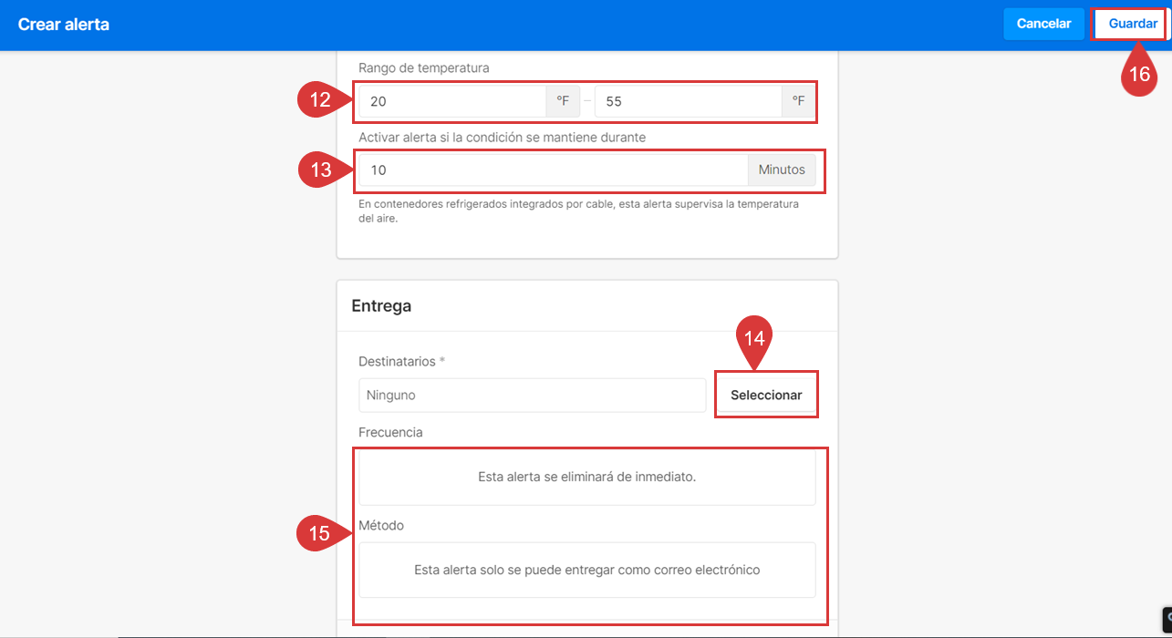The width and height of the screenshot is (1172, 638).
Task: Open recipient picker with Seleccionar
Action: point(766,396)
